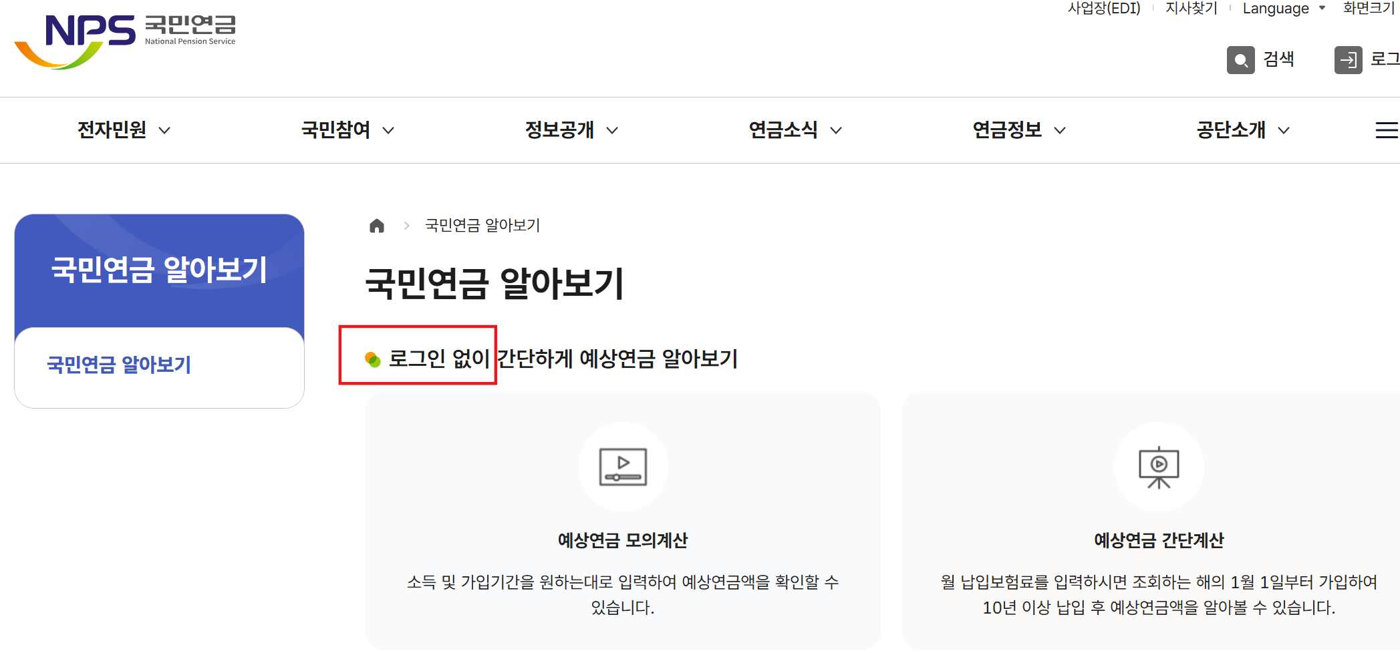Image resolution: width=1400 pixels, height=653 pixels.
Task: Click the presentation play icon above 예상연금 간단계산
Action: (1159, 467)
